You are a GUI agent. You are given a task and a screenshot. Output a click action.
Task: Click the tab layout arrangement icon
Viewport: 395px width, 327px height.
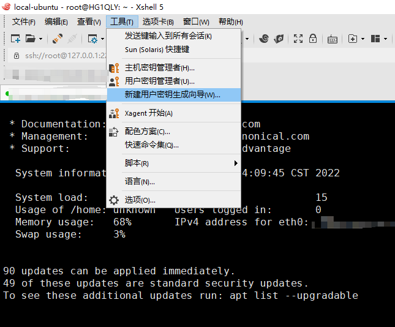click(375, 39)
